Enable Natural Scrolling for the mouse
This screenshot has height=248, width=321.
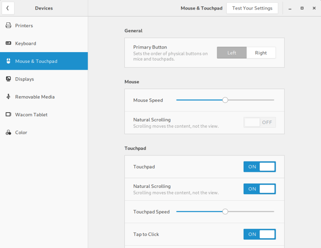pos(260,122)
